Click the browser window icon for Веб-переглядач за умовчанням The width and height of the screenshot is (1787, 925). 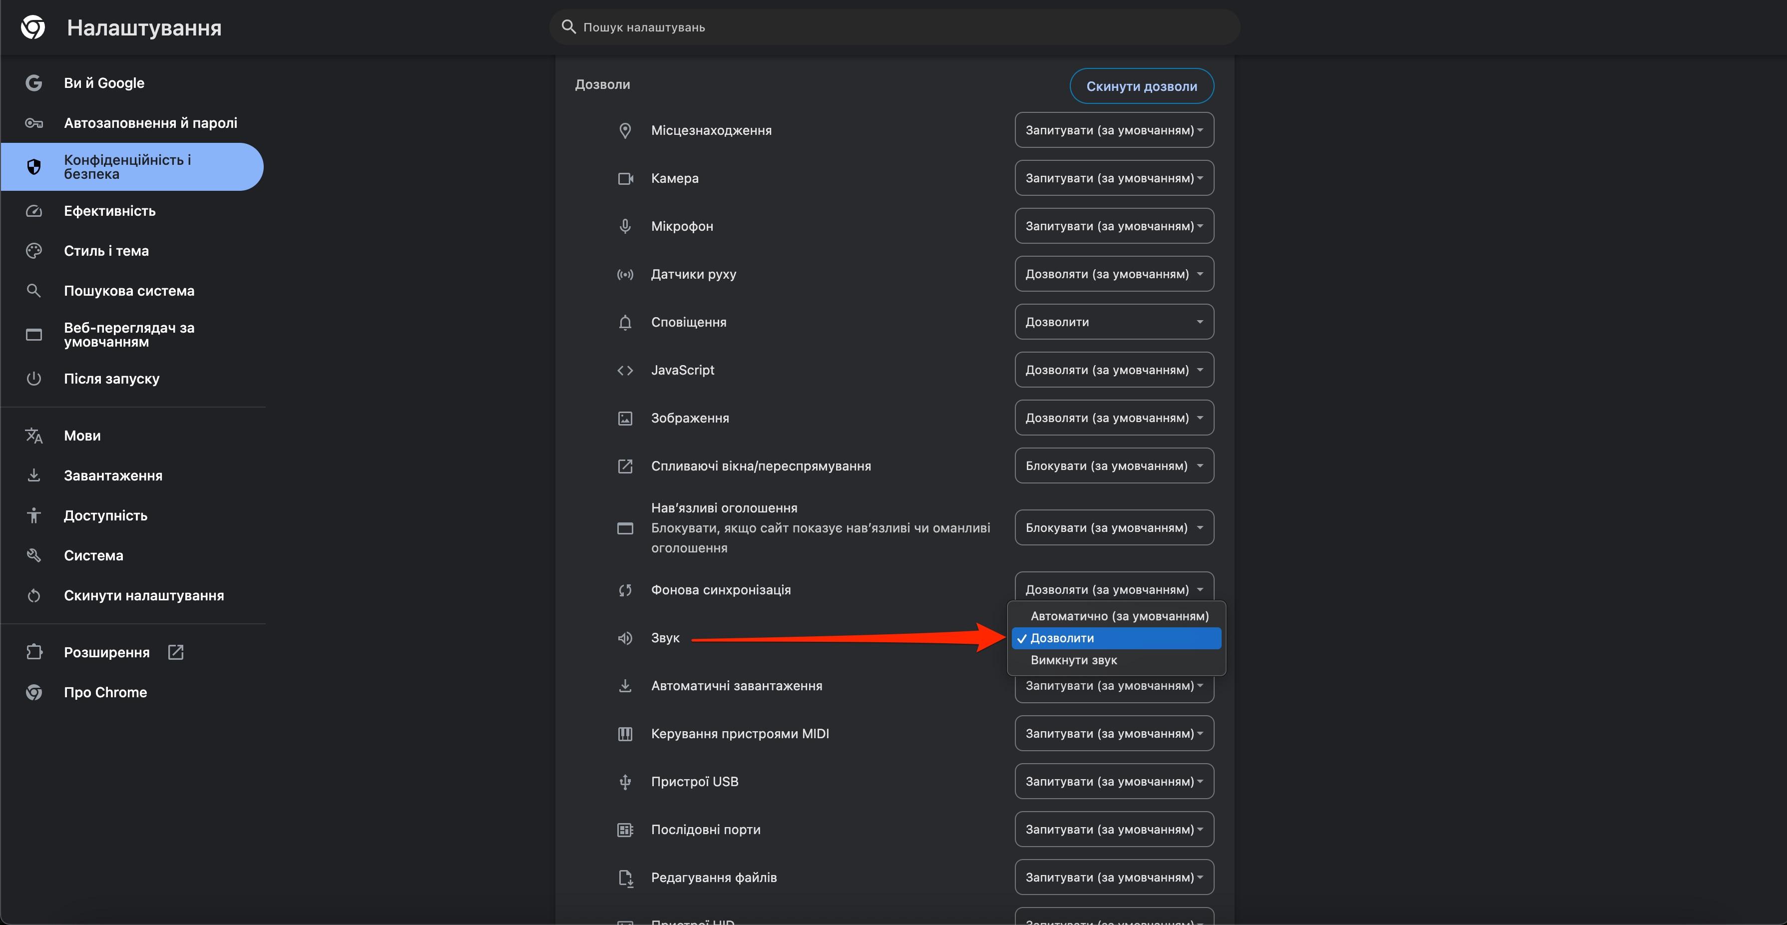click(x=33, y=335)
